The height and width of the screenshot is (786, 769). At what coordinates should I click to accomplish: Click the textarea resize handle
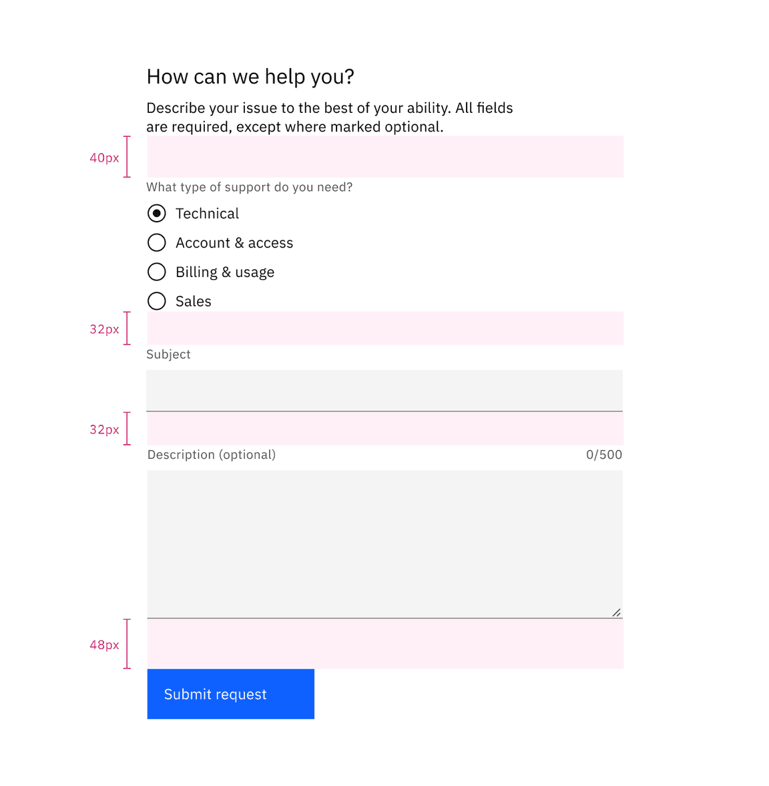coord(616,612)
